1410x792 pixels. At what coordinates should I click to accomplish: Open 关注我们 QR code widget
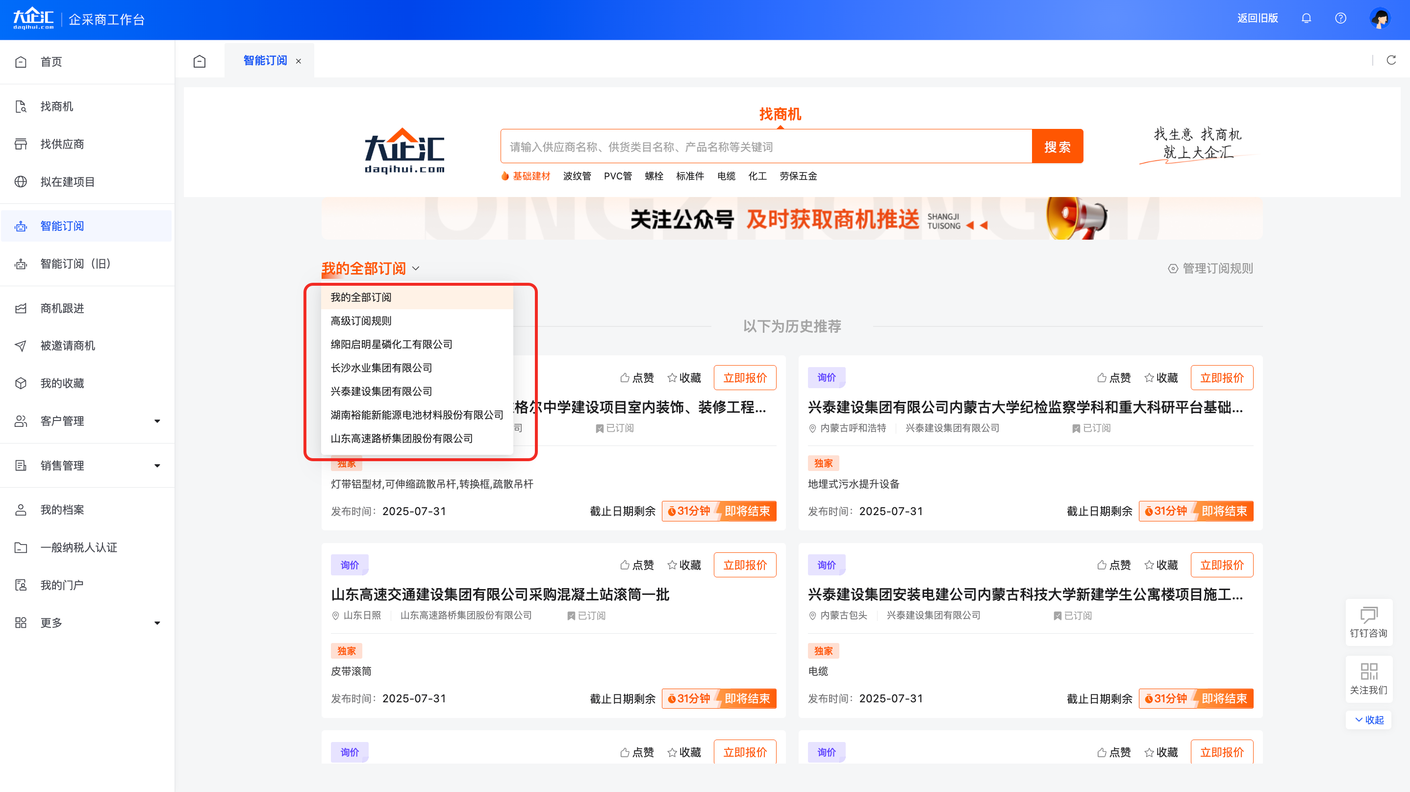pyautogui.click(x=1368, y=679)
